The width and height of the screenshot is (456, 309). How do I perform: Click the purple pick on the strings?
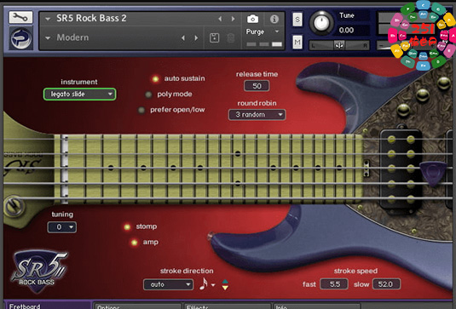pyautogui.click(x=433, y=174)
